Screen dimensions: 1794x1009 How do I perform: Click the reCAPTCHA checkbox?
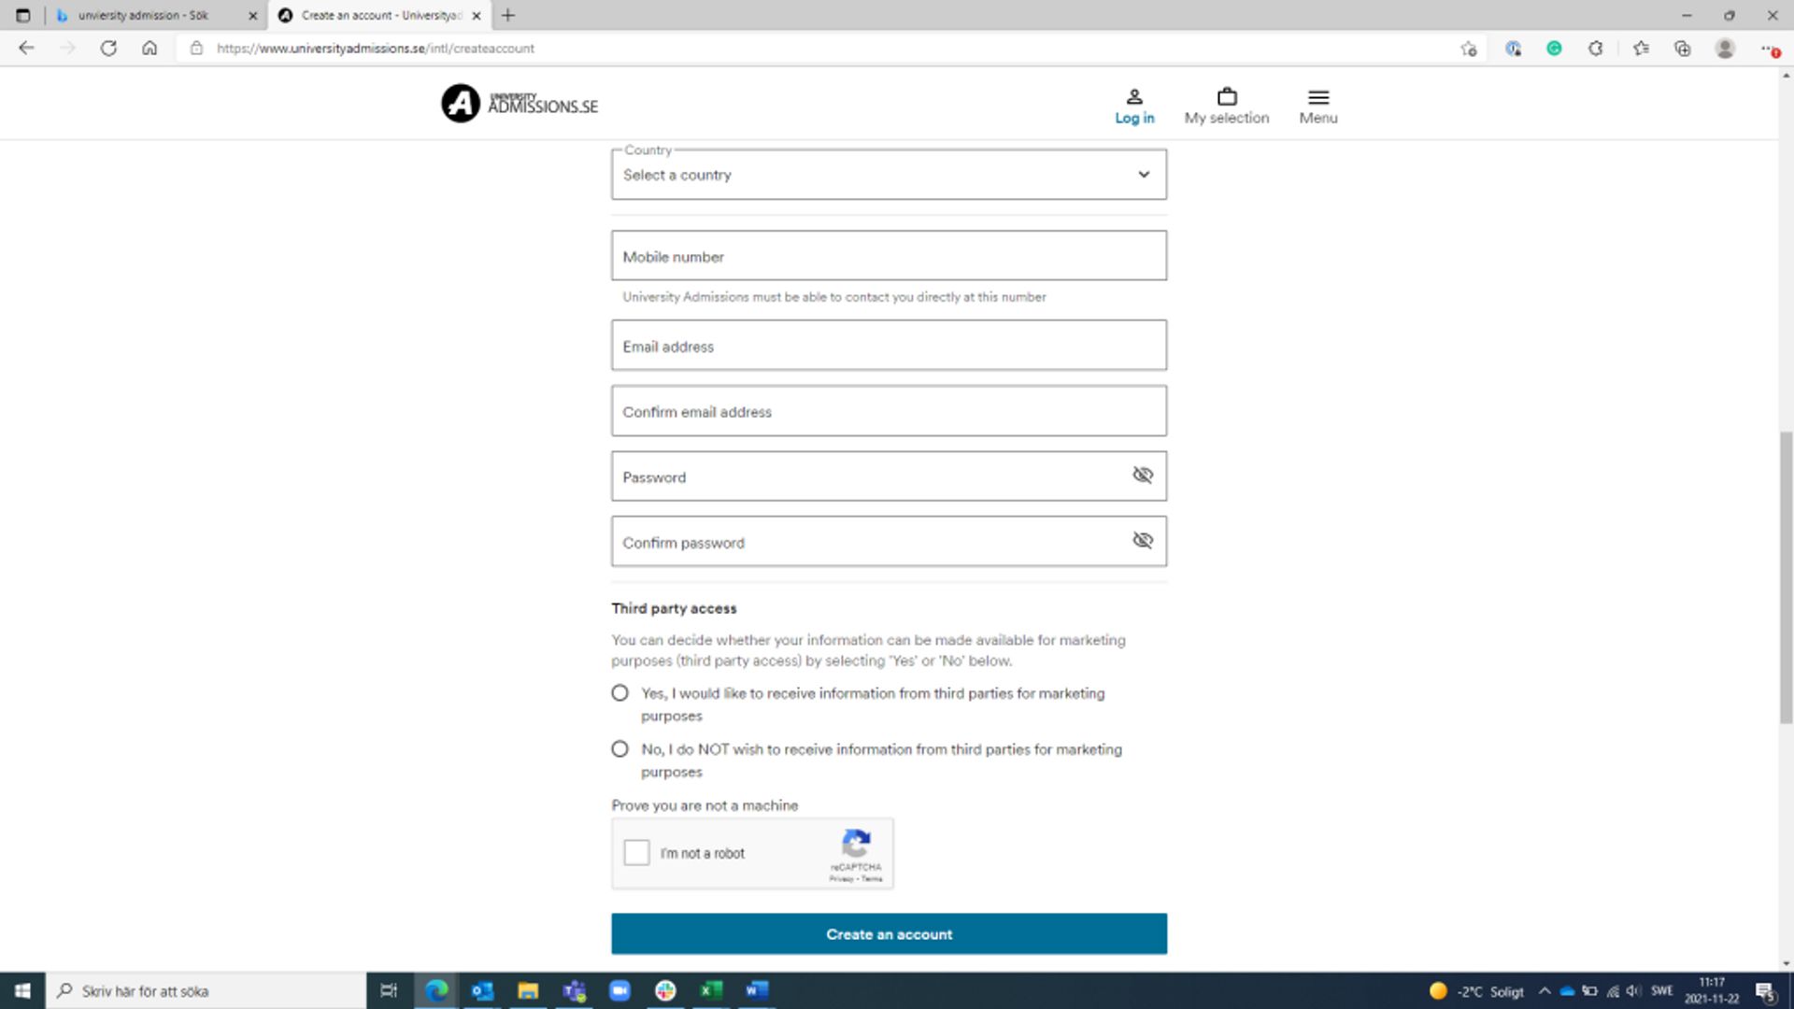point(637,853)
